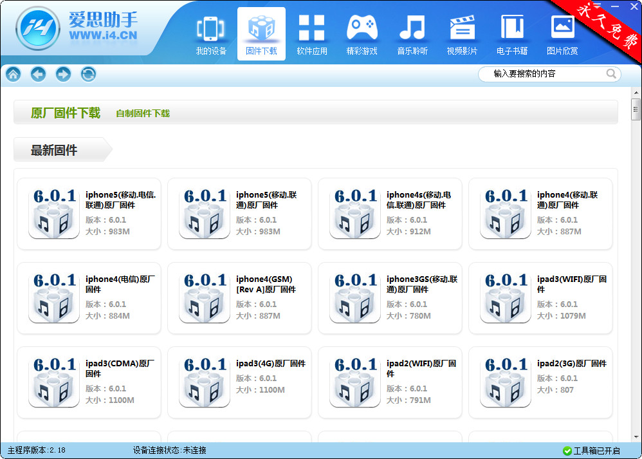Open ipad3(CDMA)原厂固件 title link

pyautogui.click(x=120, y=368)
